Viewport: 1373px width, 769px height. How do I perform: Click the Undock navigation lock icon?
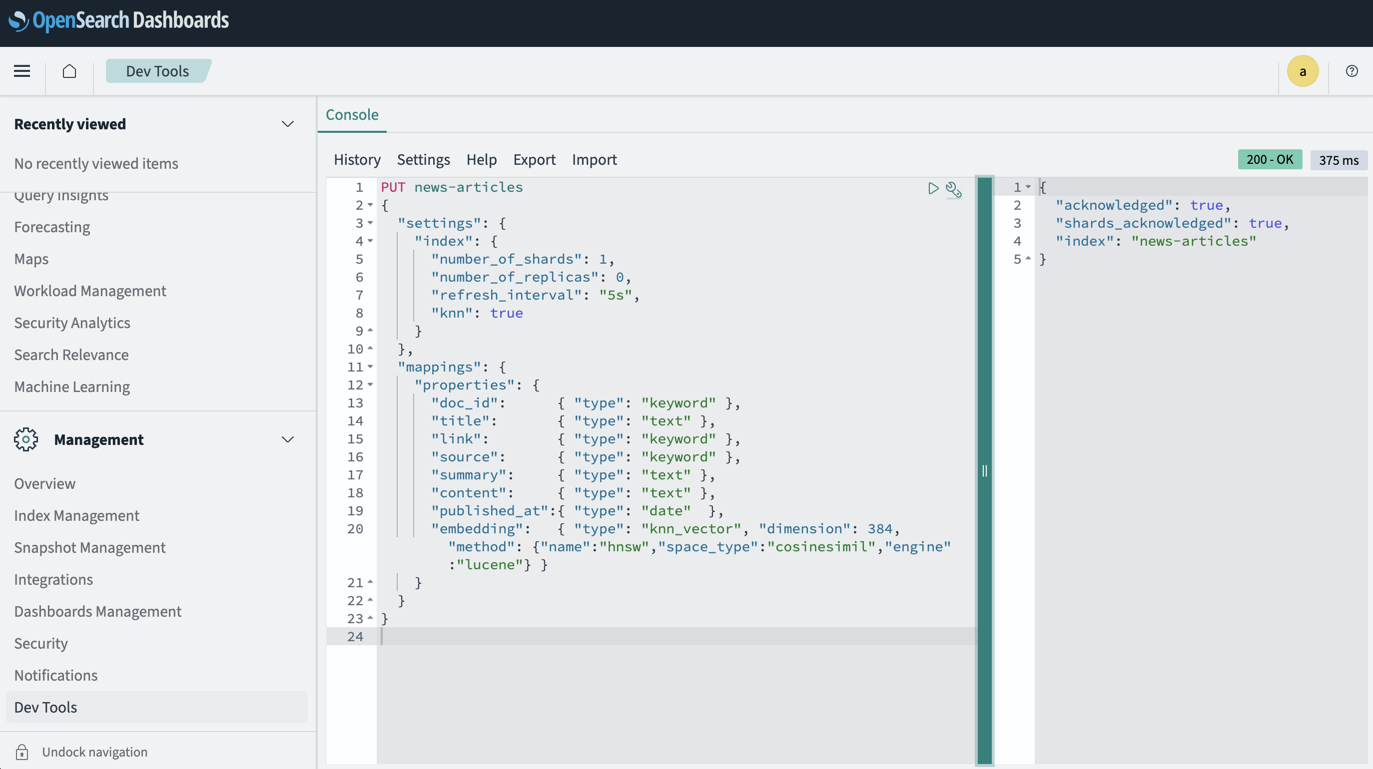pos(22,752)
